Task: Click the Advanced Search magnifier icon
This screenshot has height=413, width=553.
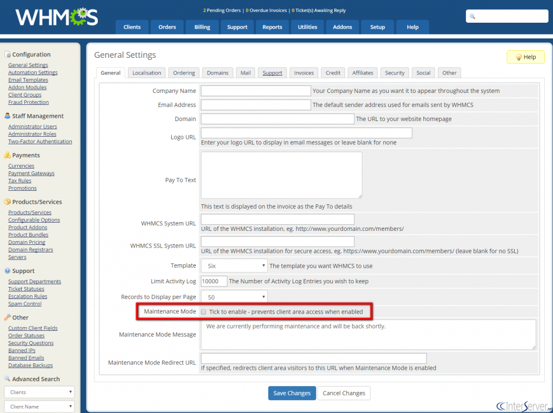Action: pos(8,379)
